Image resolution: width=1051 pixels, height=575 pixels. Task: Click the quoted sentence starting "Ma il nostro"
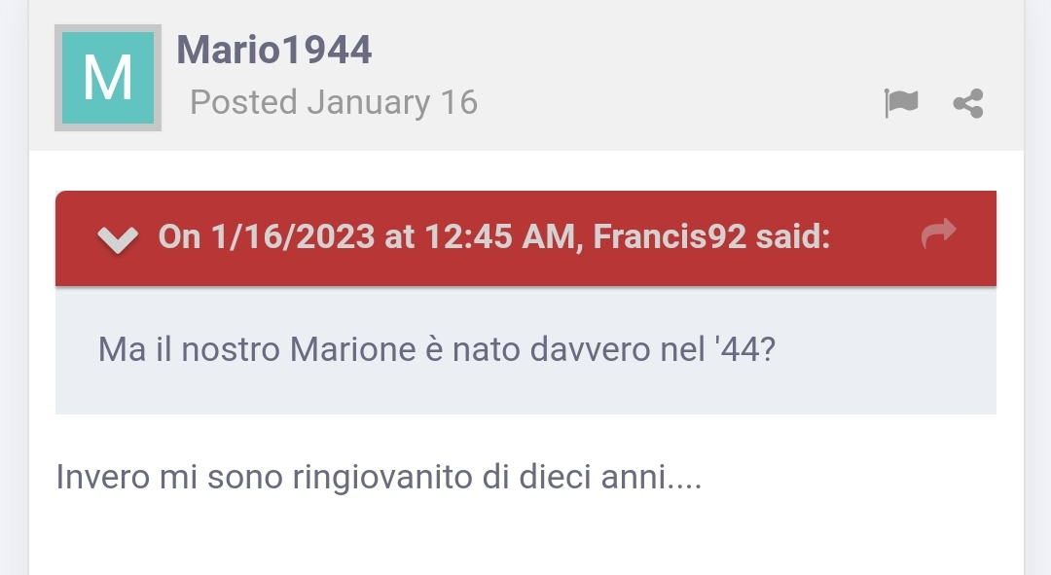(x=436, y=349)
